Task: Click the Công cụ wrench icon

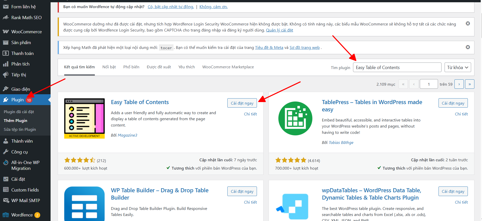Action: pyautogui.click(x=6, y=152)
